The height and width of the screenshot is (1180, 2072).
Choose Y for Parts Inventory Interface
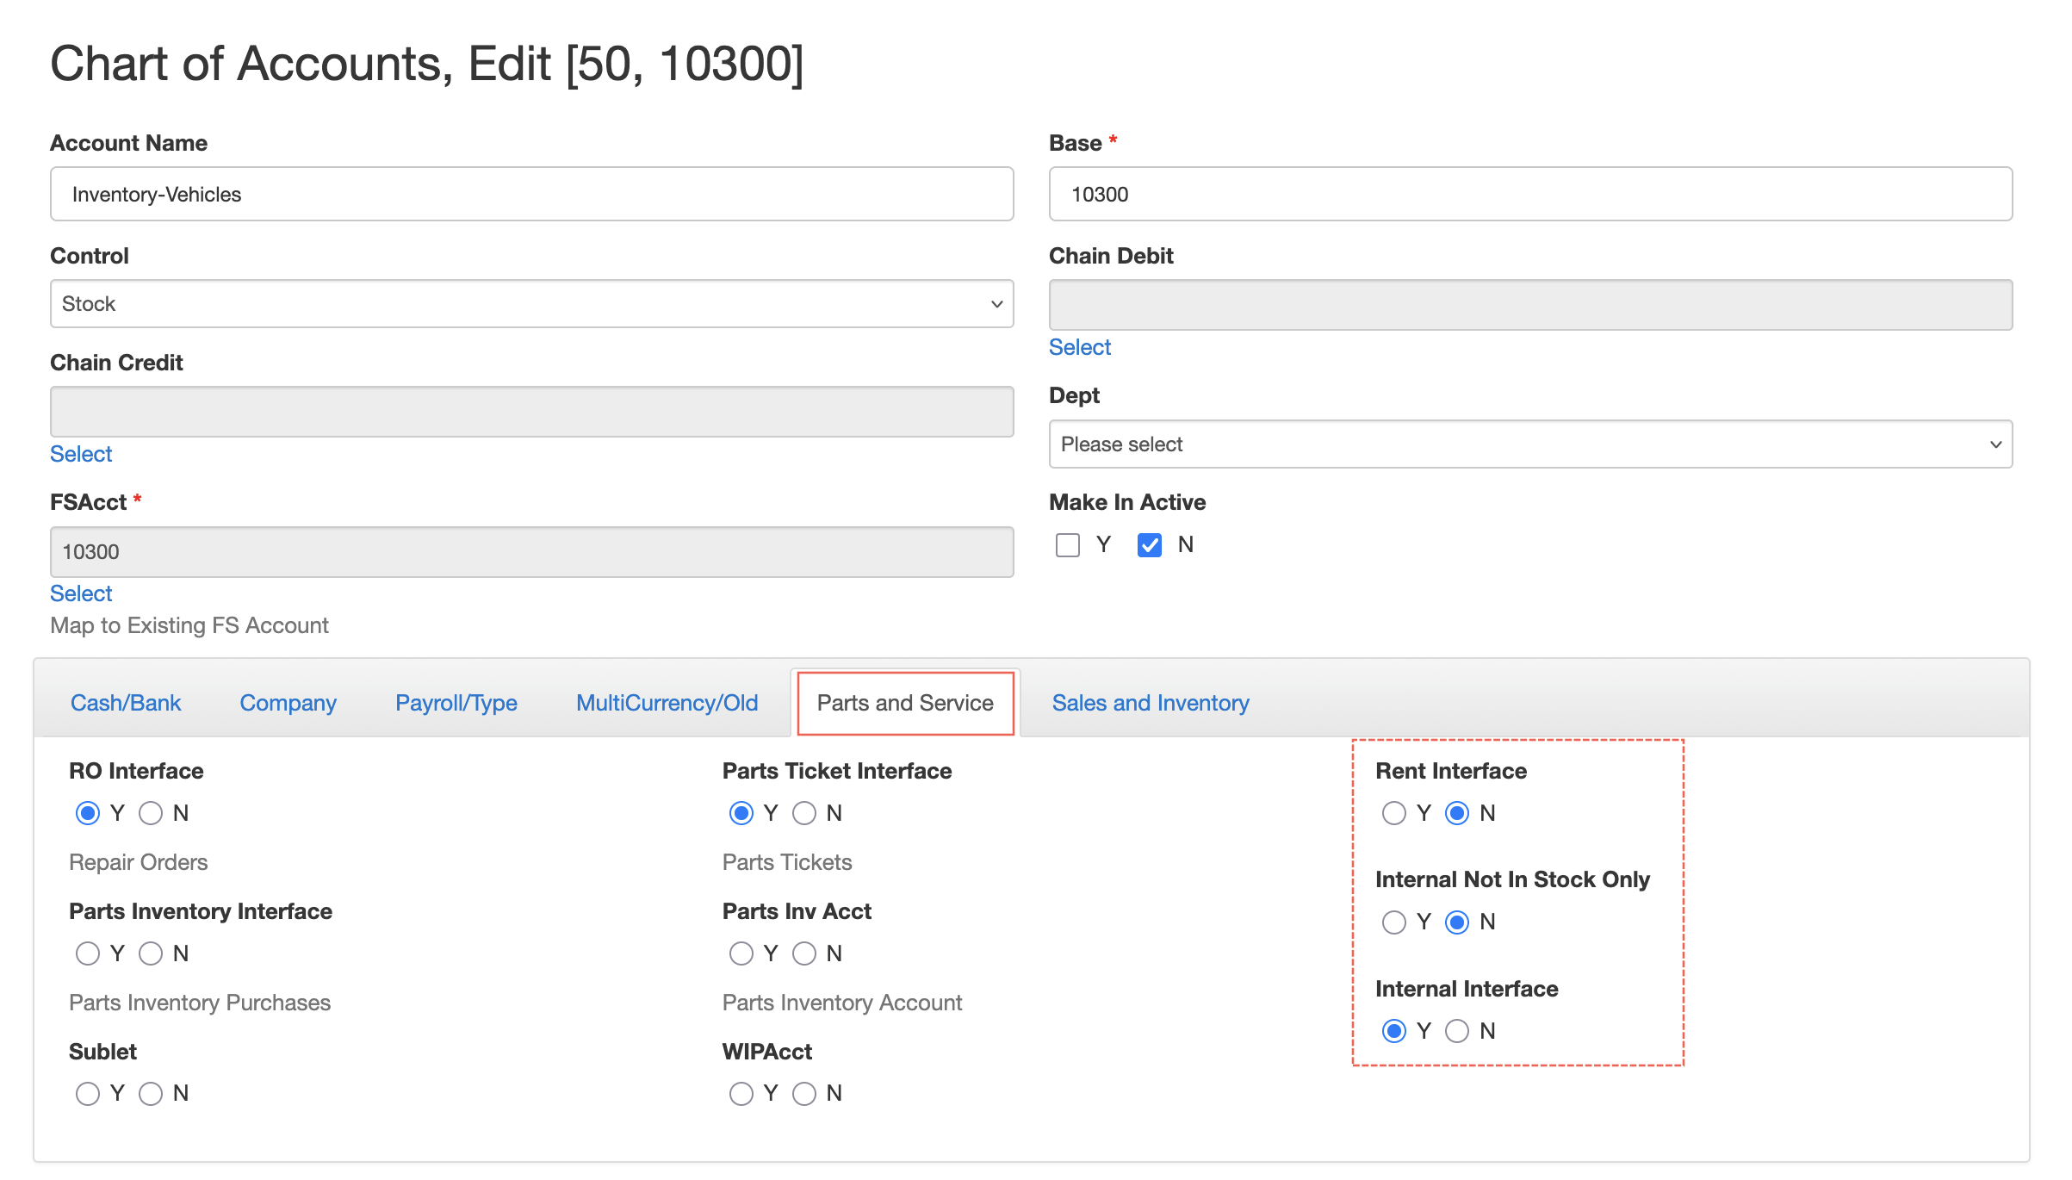[88, 953]
